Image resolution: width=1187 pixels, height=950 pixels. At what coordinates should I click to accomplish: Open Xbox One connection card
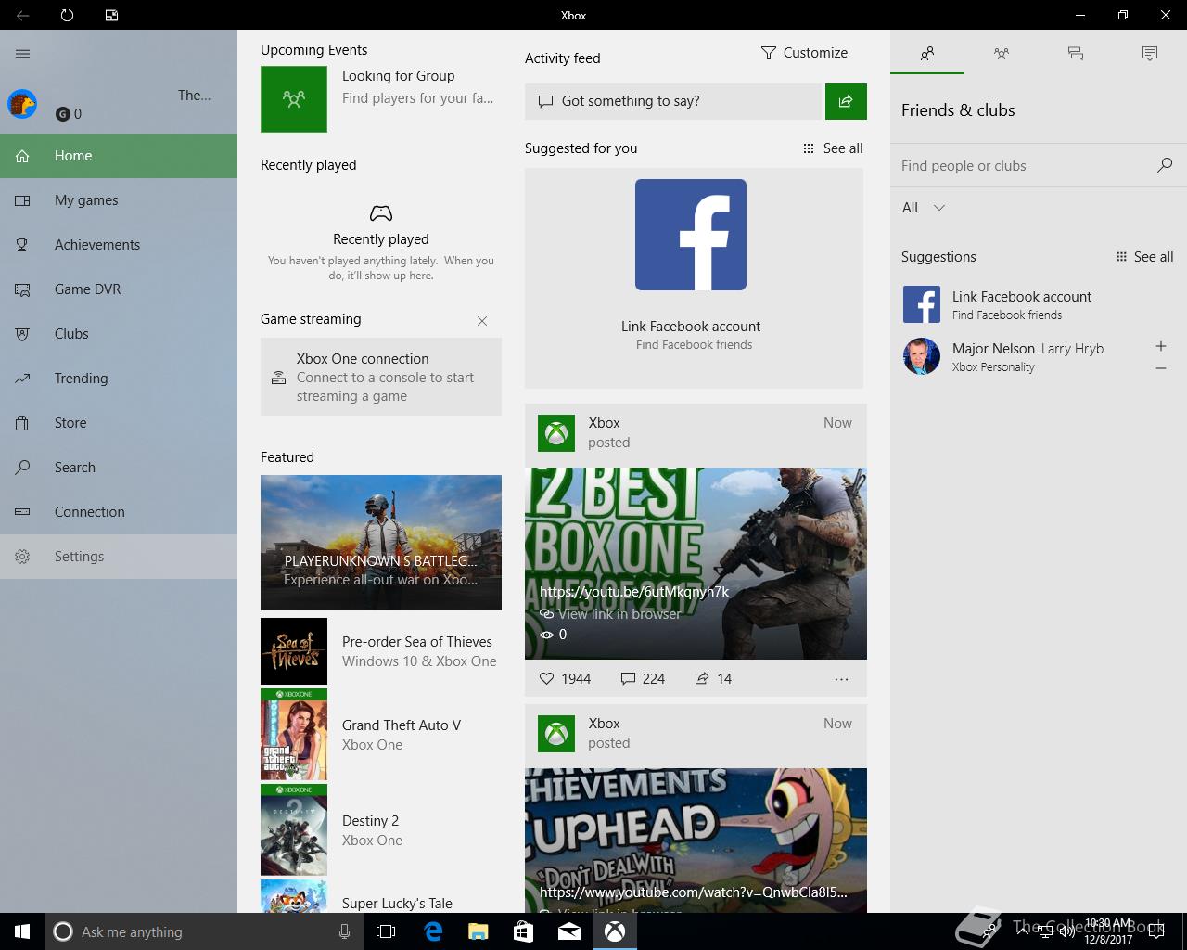[x=381, y=377]
